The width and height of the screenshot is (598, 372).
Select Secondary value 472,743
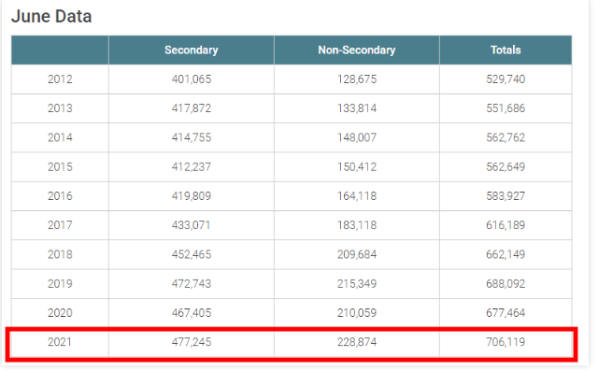tap(192, 283)
